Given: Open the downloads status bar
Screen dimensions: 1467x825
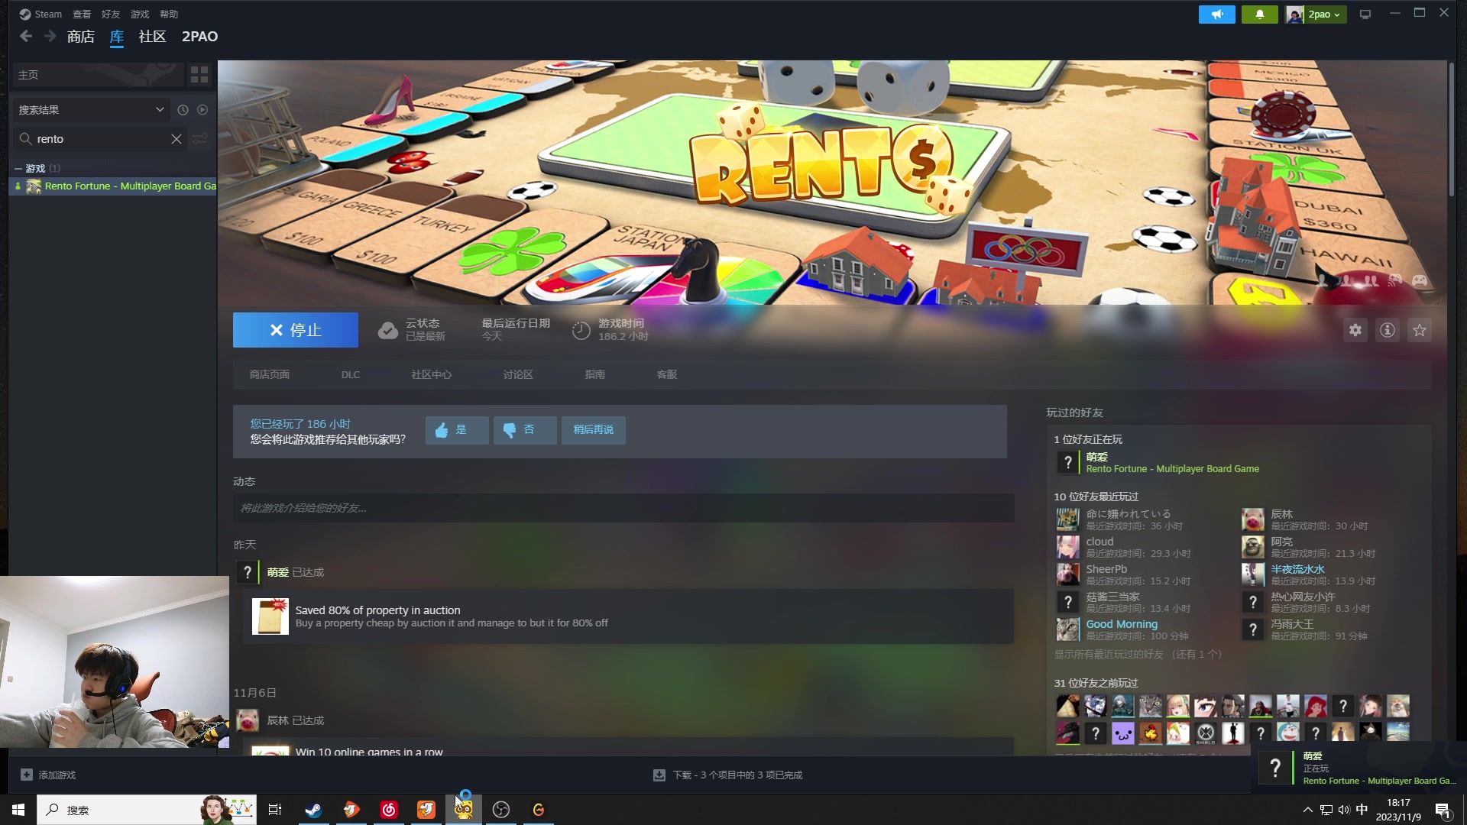Looking at the screenshot, I should pyautogui.click(x=727, y=775).
